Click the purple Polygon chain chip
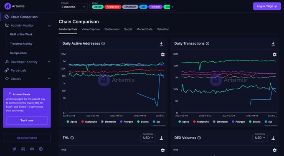Viewport: 284px width, 156px height. click(x=155, y=7)
